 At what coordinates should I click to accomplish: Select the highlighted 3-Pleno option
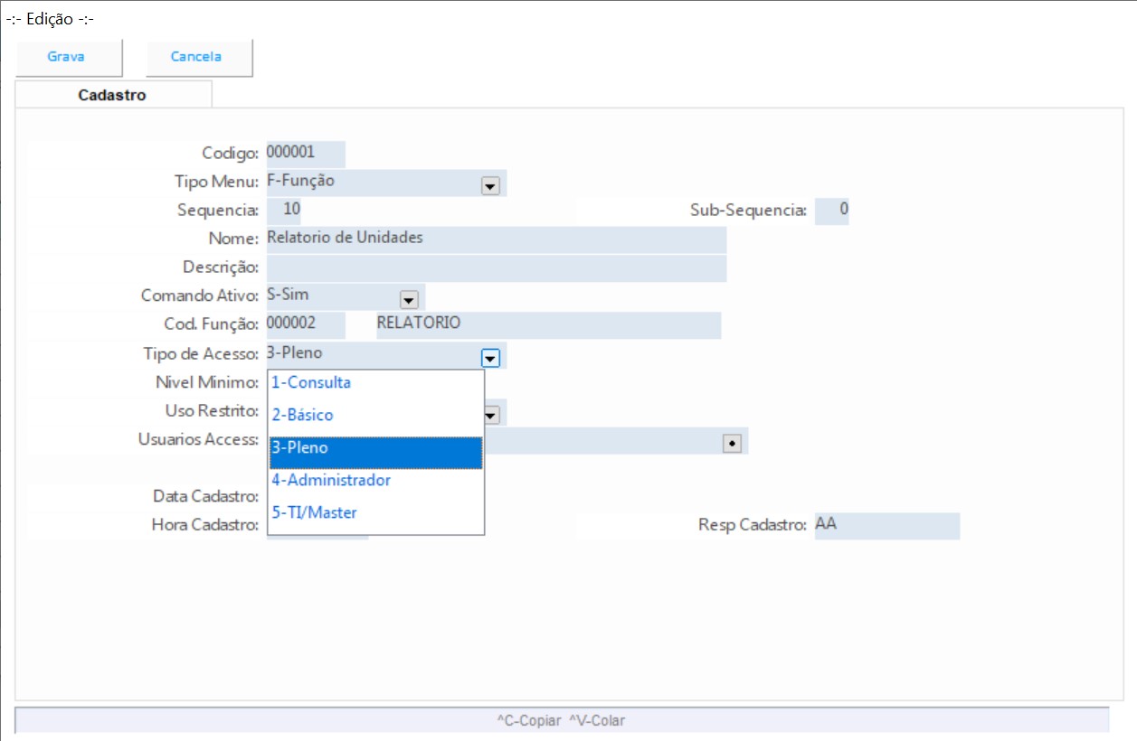pos(375,449)
